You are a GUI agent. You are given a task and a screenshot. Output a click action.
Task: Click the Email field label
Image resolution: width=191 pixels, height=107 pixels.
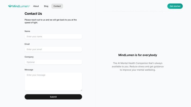click(x=27, y=44)
